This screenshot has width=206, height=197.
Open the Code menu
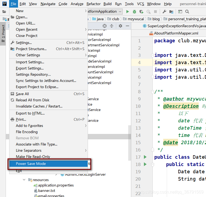click(63, 4)
